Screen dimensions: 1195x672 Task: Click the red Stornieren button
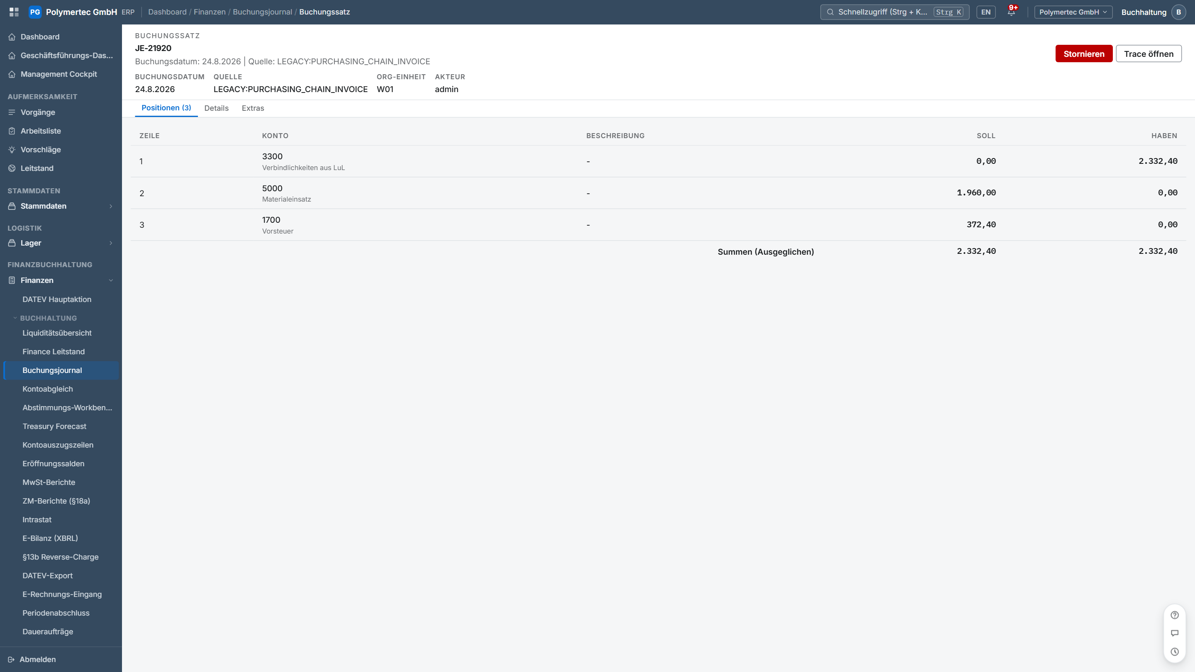pos(1084,54)
